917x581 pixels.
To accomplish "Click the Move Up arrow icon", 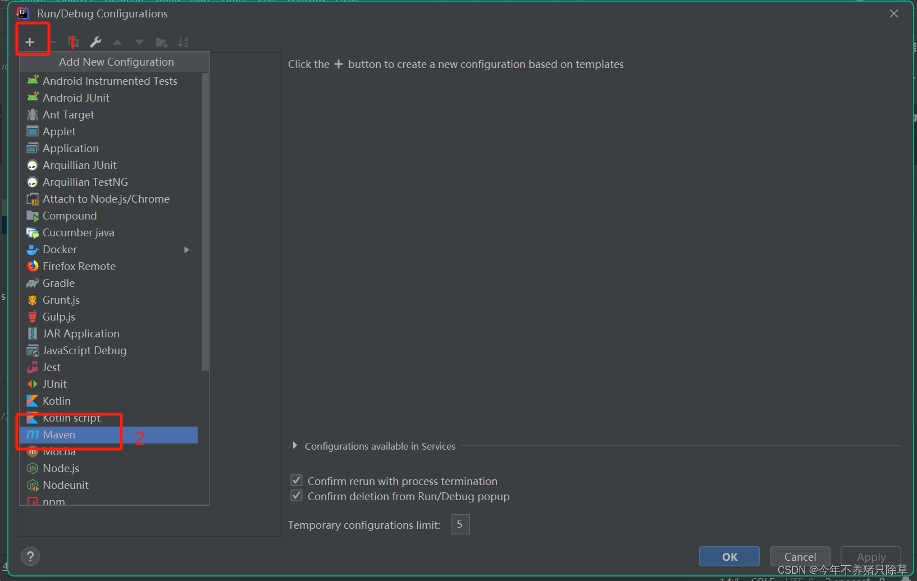I will 117,42.
